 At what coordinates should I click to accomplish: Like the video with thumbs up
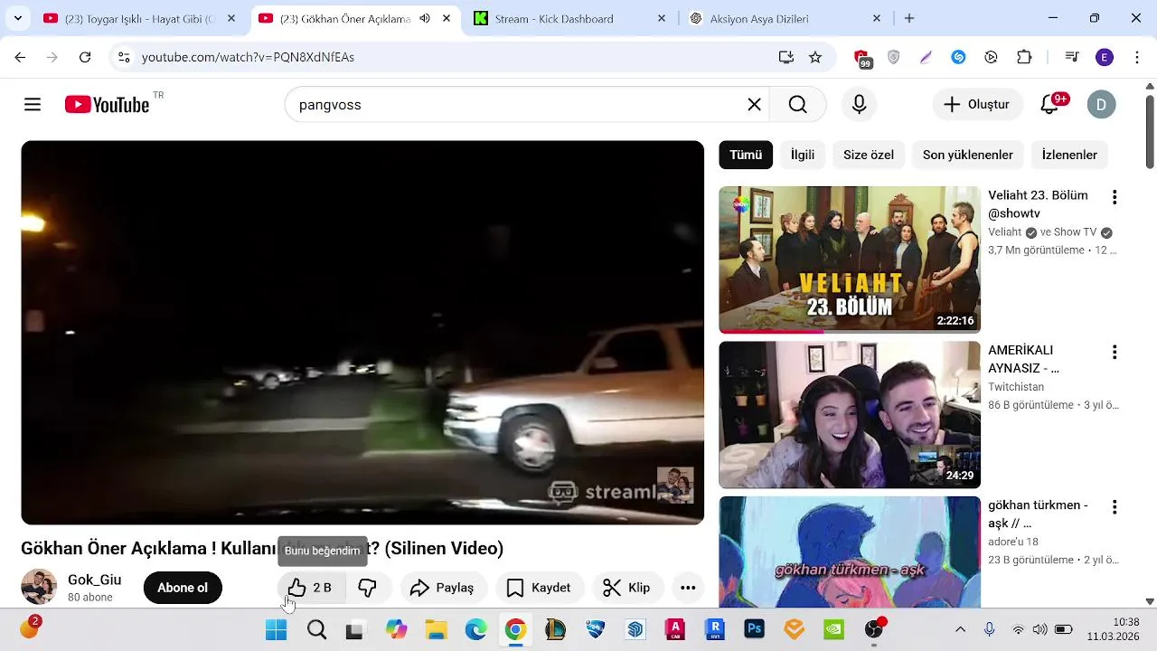coord(310,588)
